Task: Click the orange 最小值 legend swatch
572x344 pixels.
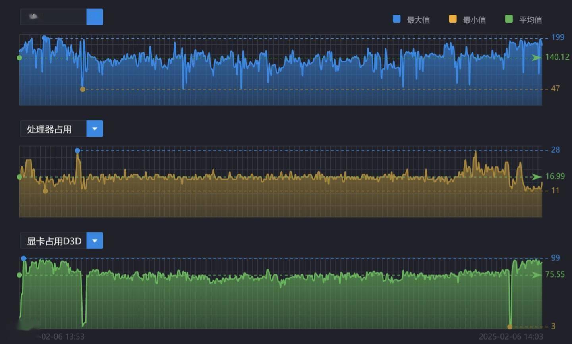Action: pyautogui.click(x=452, y=19)
